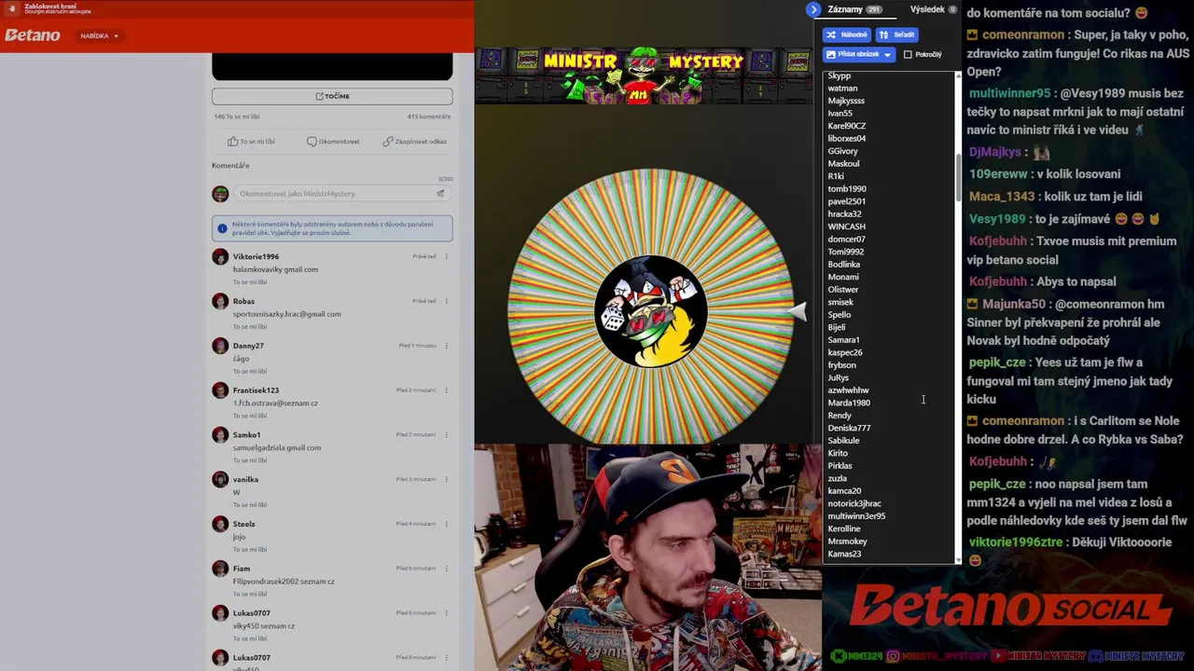Screen dimensions: 1194x671
Task: Open the 146 To se mi líbí count
Action: [237, 116]
